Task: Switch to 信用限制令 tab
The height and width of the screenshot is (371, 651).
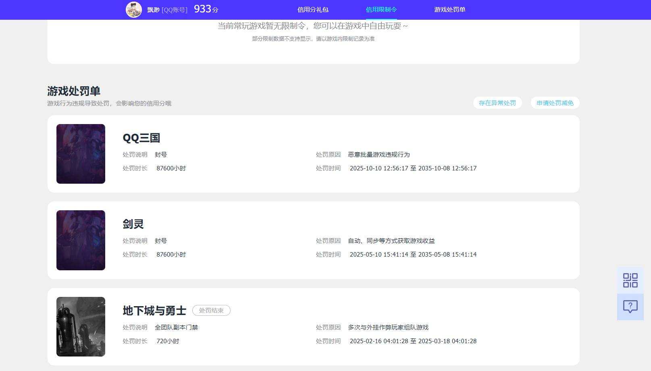Action: pos(381,10)
